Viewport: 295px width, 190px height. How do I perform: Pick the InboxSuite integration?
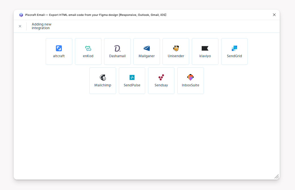click(190, 81)
